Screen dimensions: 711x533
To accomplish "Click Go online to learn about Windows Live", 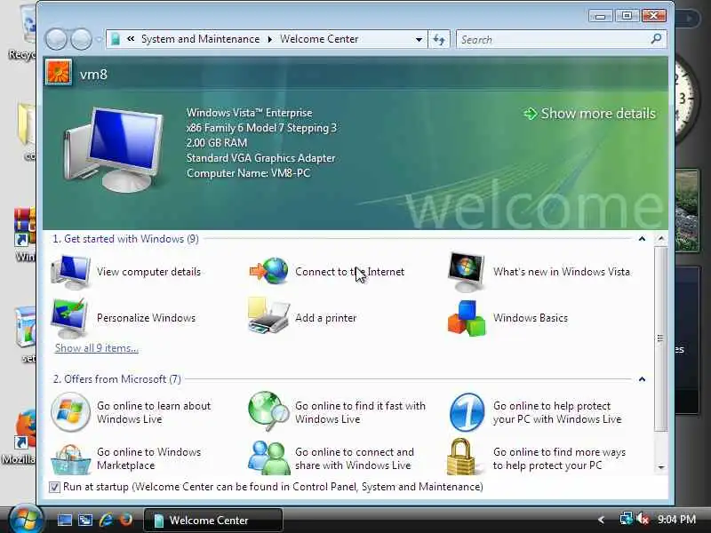I will pos(154,412).
